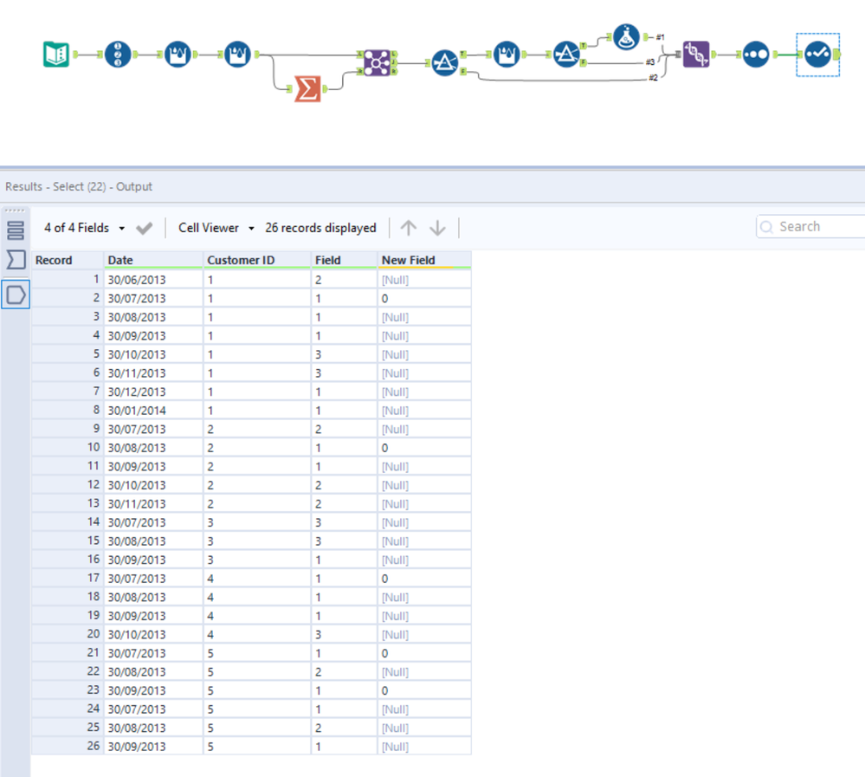Select the Multi-Row Formula tool feeding the Summarize branch
Screen dimensions: 865x777
(238, 54)
